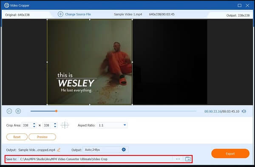Image resolution: width=255 pixels, height=167 pixels.
Task: Open the save folder icon
Action: tap(188, 159)
